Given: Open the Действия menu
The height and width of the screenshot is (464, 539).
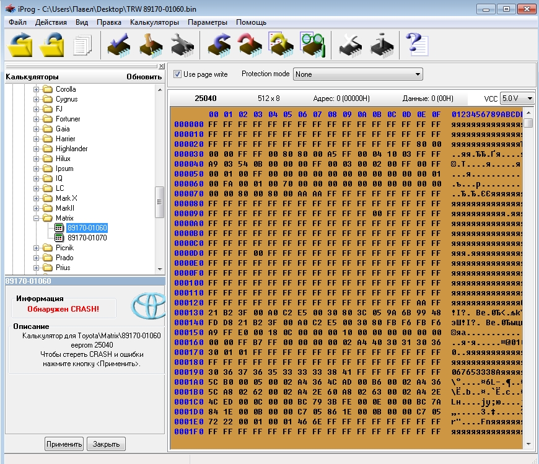Looking at the screenshot, I should coord(51,22).
